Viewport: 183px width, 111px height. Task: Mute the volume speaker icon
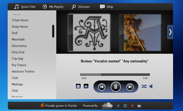151,86
